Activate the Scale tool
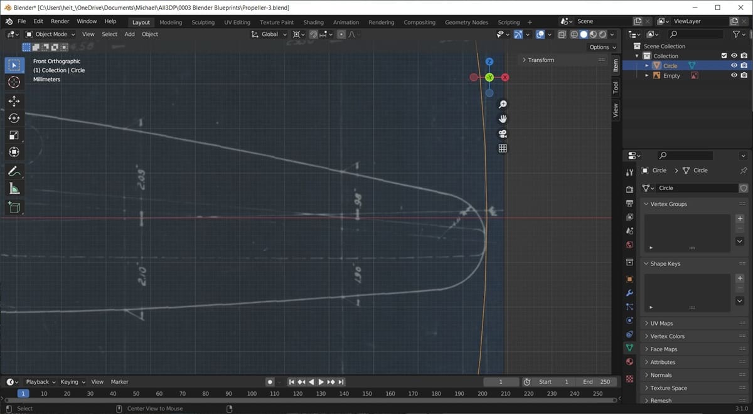Viewport: 753px width, 414px height. click(x=14, y=135)
